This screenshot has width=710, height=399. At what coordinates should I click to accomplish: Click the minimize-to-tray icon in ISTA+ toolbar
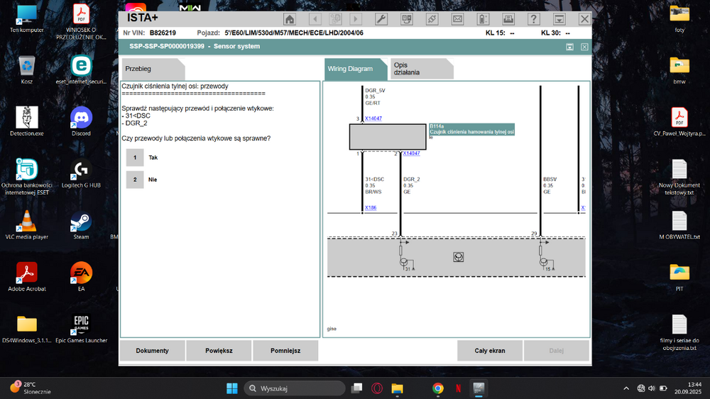click(559, 19)
